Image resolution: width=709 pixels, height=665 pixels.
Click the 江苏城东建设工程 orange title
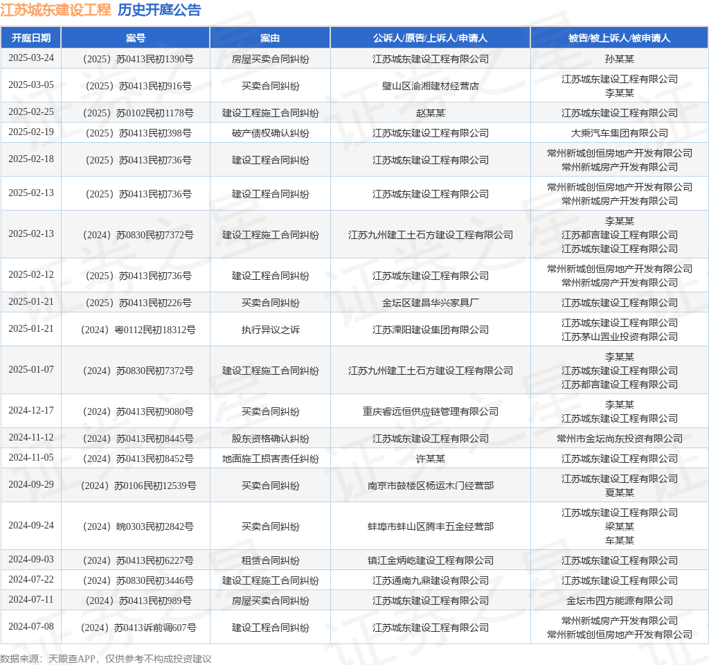click(55, 10)
